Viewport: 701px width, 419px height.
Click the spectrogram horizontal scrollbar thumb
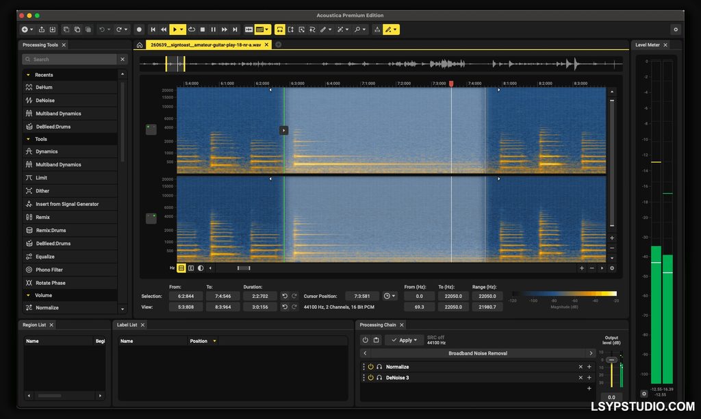point(244,268)
